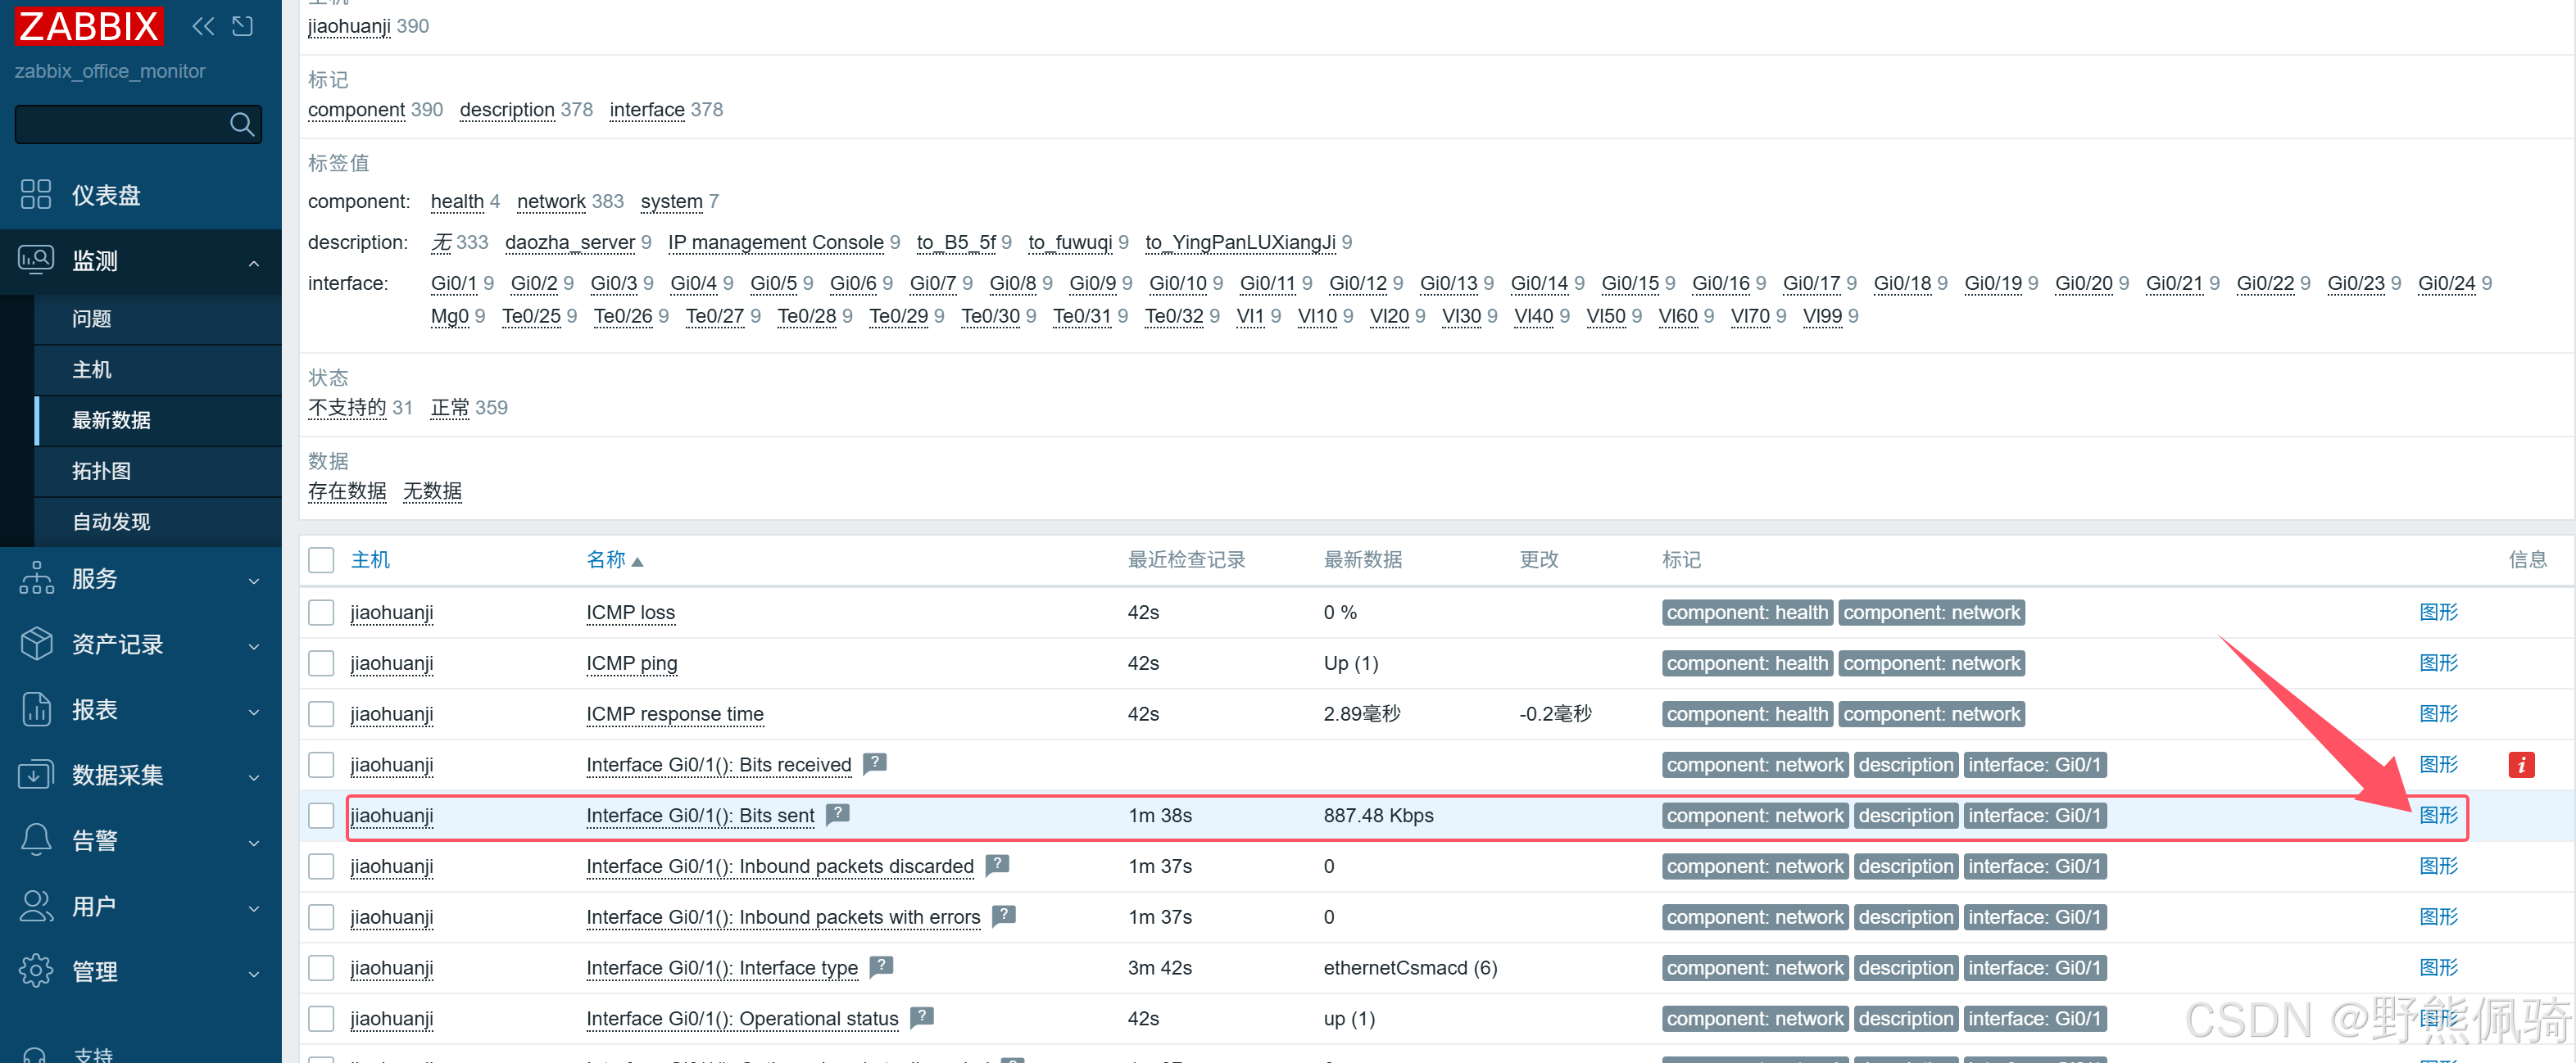The image size is (2576, 1063).
Task: Collapse sidebar with double-chevron icon
Action: 203,26
